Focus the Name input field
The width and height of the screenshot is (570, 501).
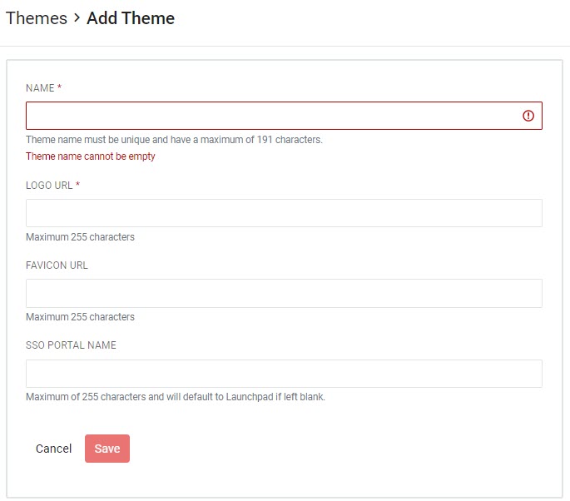click(x=284, y=116)
